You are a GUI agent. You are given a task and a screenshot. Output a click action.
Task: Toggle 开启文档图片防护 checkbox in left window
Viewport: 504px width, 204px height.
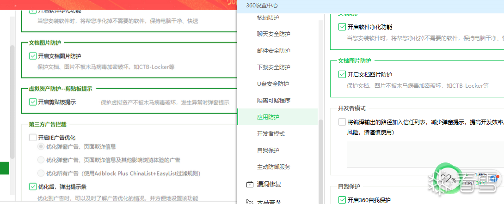32,56
